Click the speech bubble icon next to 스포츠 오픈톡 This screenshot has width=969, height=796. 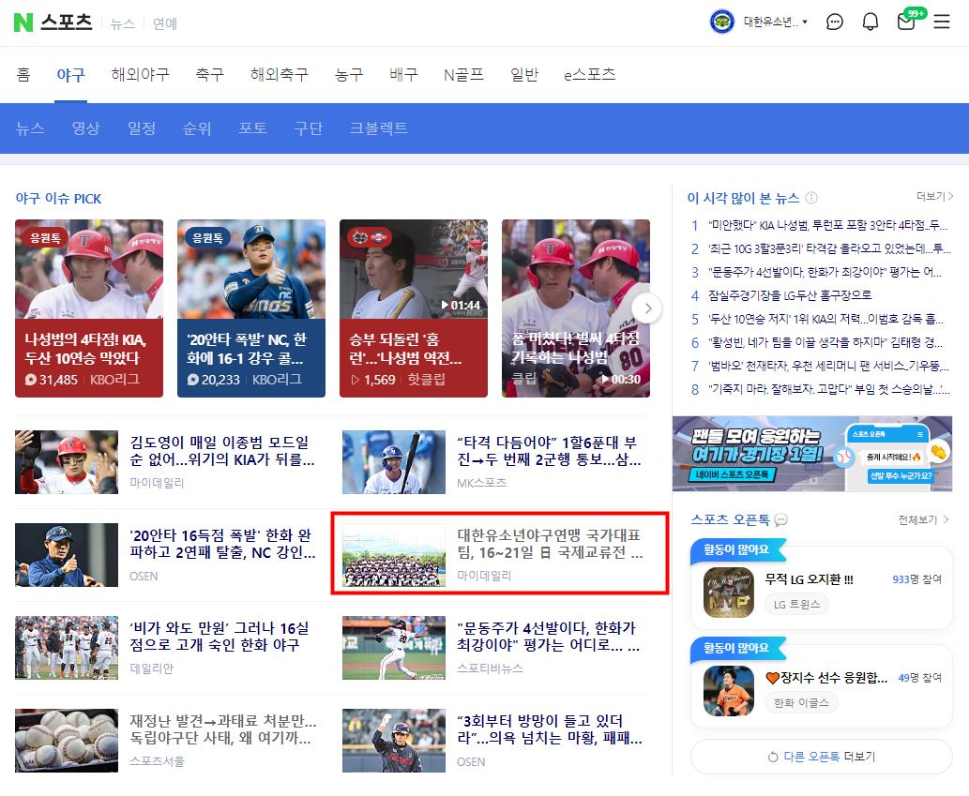tap(780, 520)
